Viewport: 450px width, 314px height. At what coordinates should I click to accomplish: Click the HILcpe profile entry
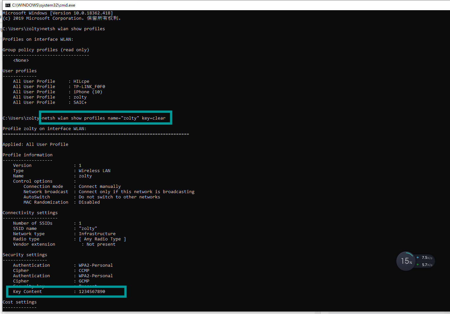tap(81, 81)
